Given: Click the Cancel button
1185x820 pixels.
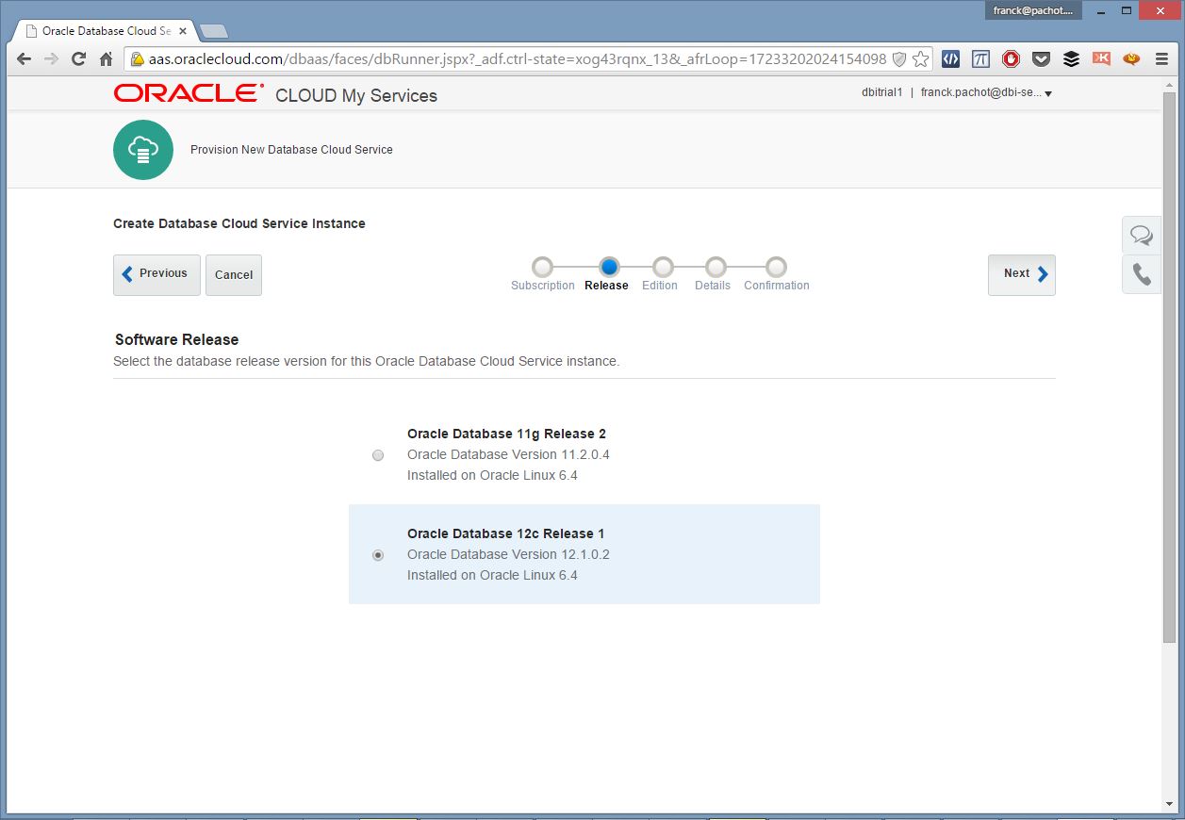Looking at the screenshot, I should click(234, 275).
